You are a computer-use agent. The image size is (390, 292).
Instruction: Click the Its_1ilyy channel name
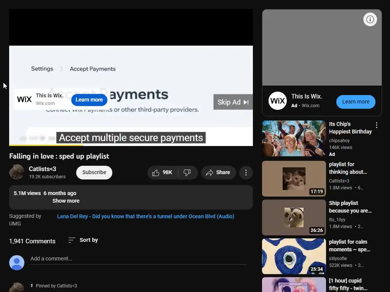tap(337, 220)
